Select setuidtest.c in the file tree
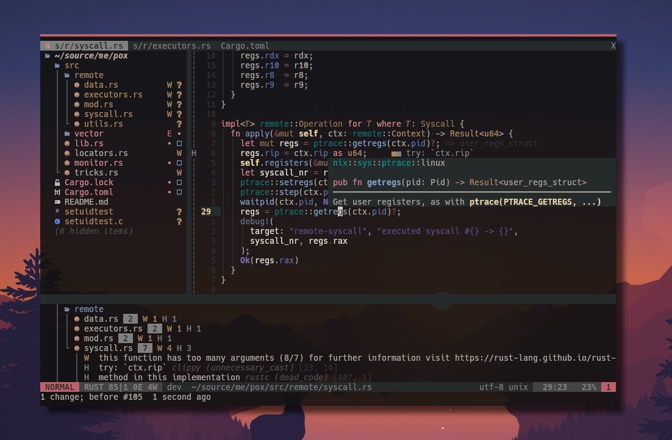The height and width of the screenshot is (440, 672). tap(93, 221)
